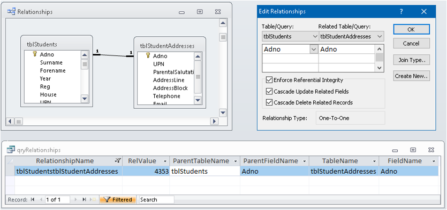Go to last record in navigator
Image resolution: width=447 pixels, height=210 pixels.
tap(84, 199)
